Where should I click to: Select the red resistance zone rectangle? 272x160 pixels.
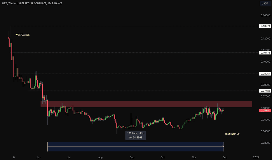pyautogui.click(x=146, y=104)
